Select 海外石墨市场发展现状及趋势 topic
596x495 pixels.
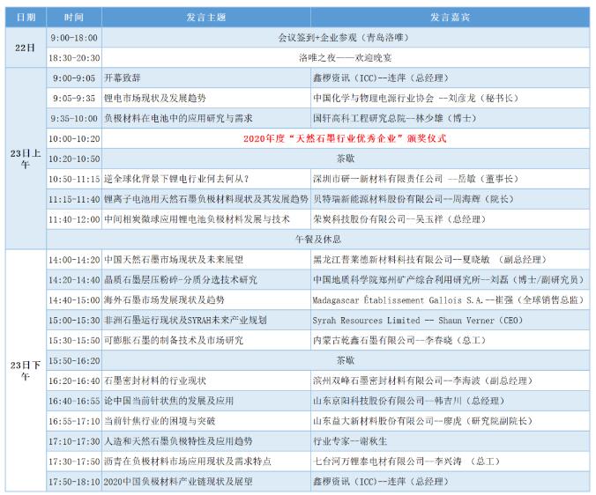coord(206,299)
